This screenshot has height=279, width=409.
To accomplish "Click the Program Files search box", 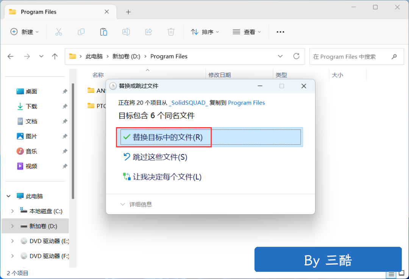I will pos(357,56).
